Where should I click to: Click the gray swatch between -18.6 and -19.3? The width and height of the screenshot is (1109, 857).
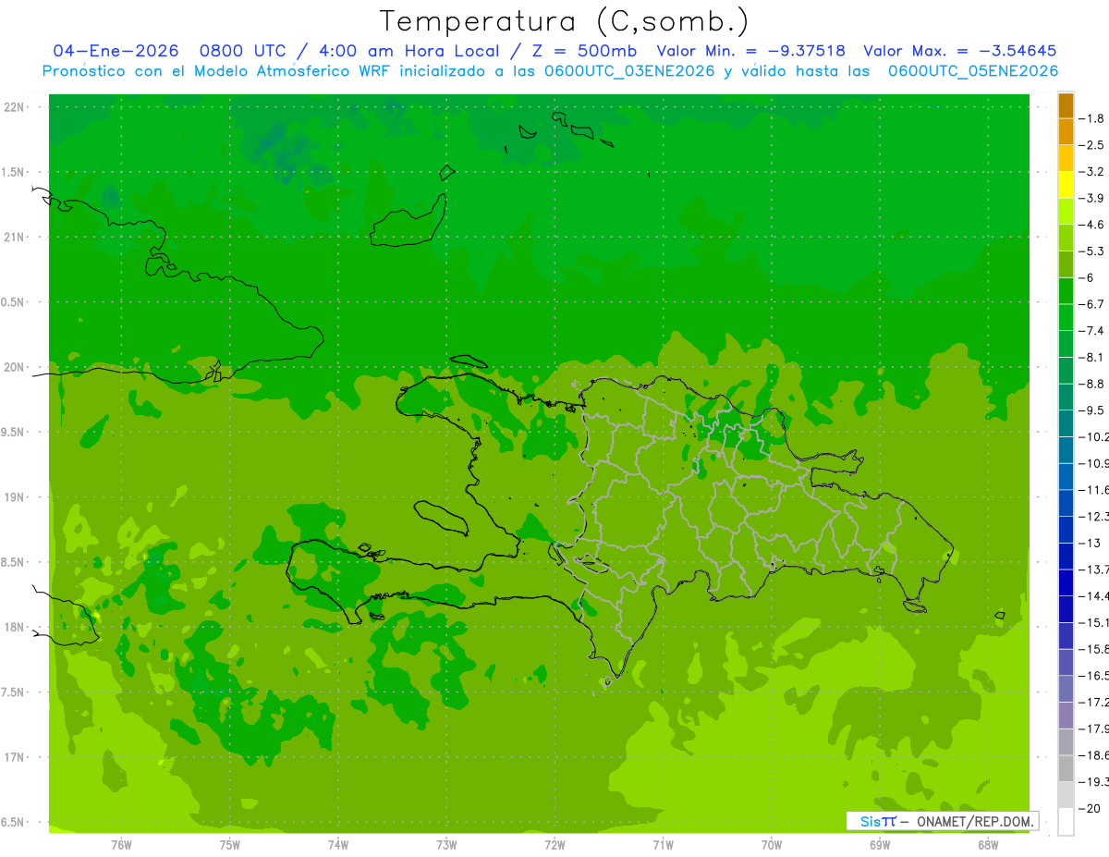pos(1066,768)
